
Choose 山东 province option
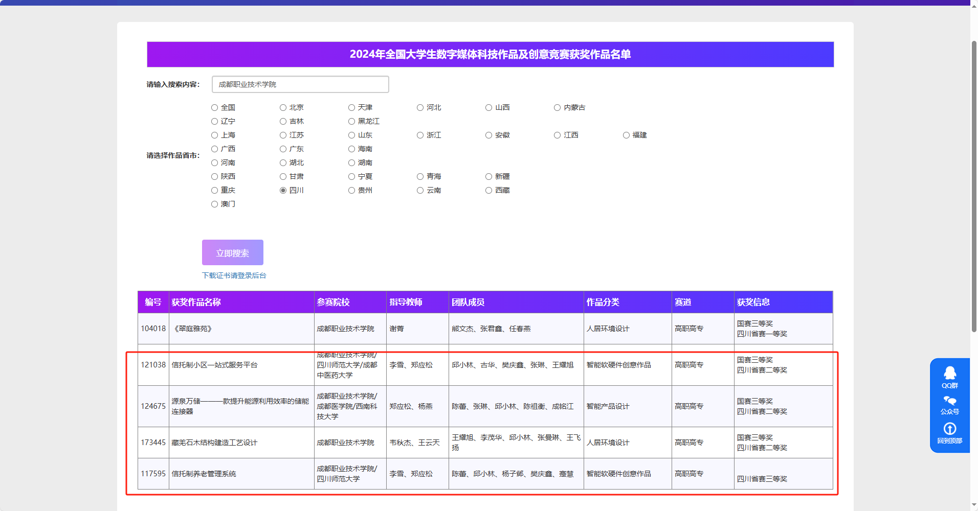tap(351, 135)
